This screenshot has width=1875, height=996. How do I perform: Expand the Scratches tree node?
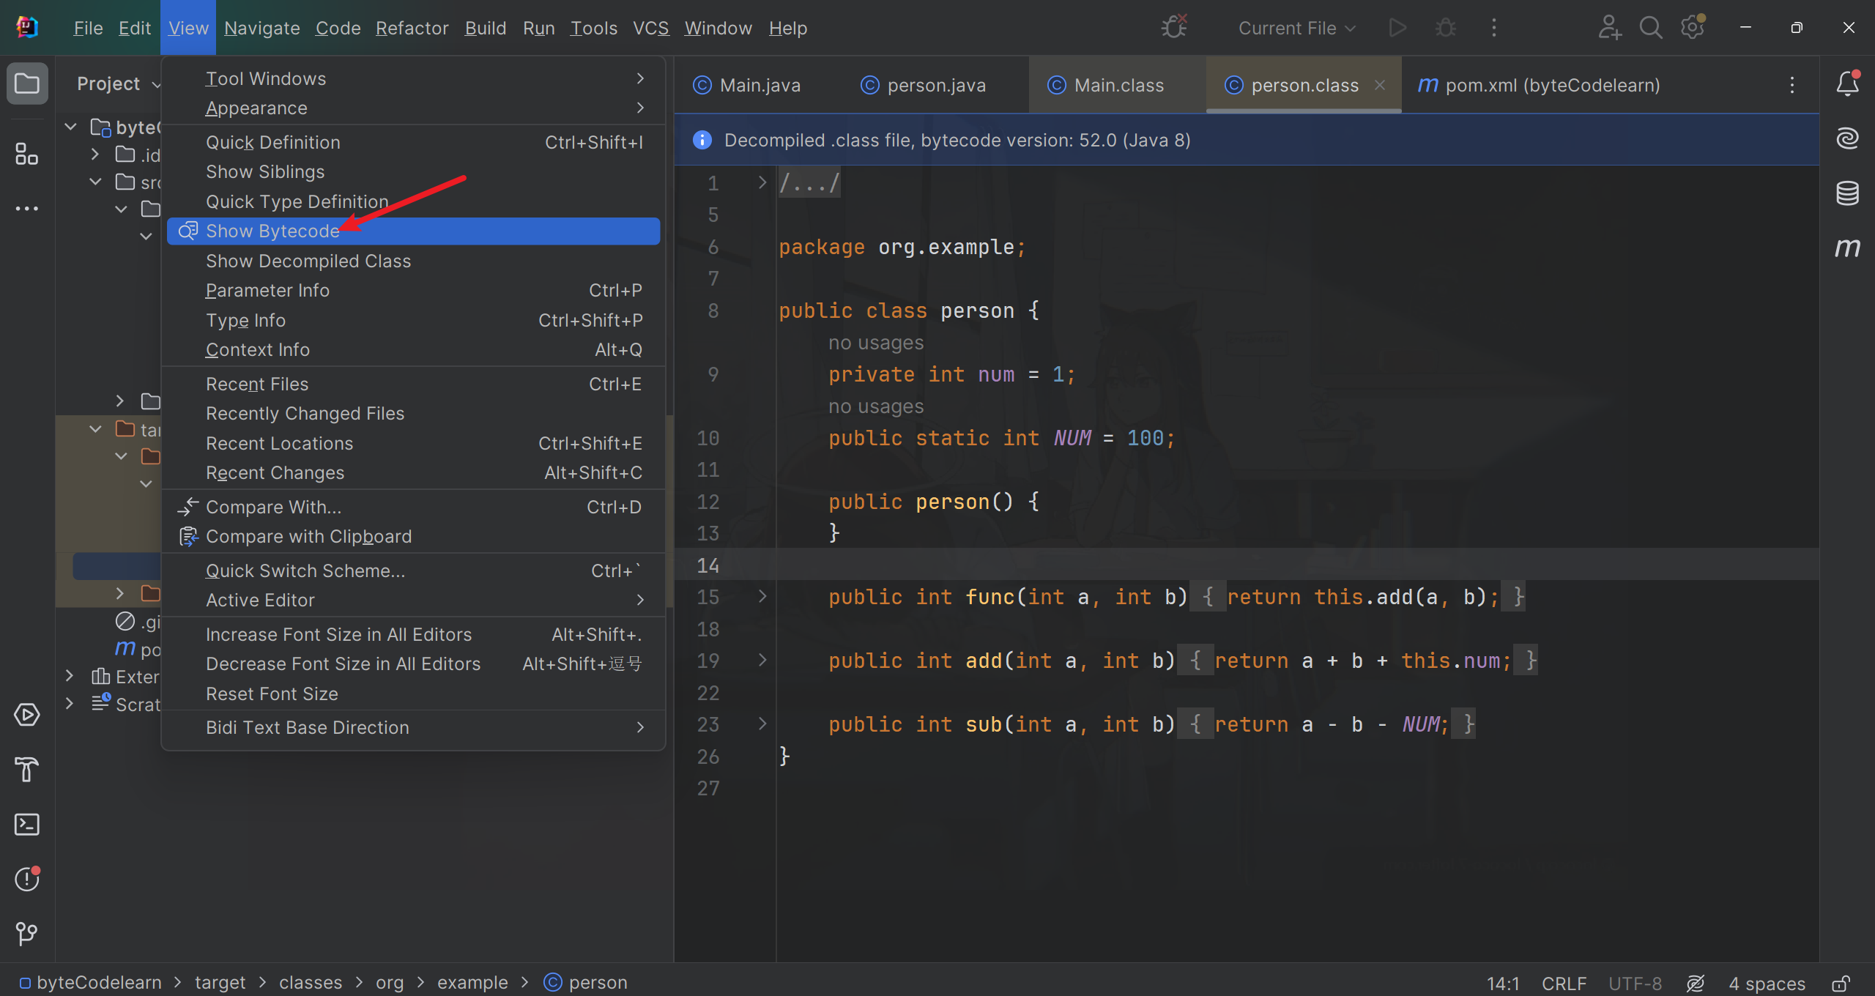tap(70, 704)
